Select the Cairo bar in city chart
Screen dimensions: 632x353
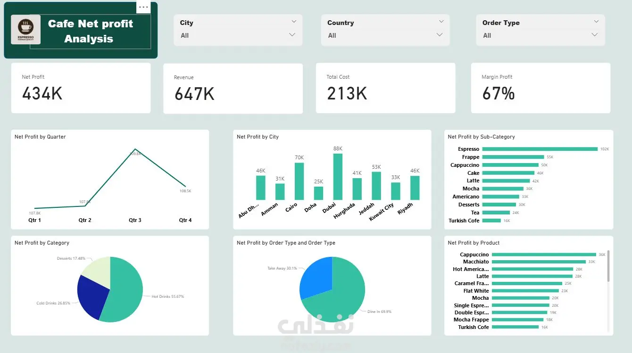point(299,181)
